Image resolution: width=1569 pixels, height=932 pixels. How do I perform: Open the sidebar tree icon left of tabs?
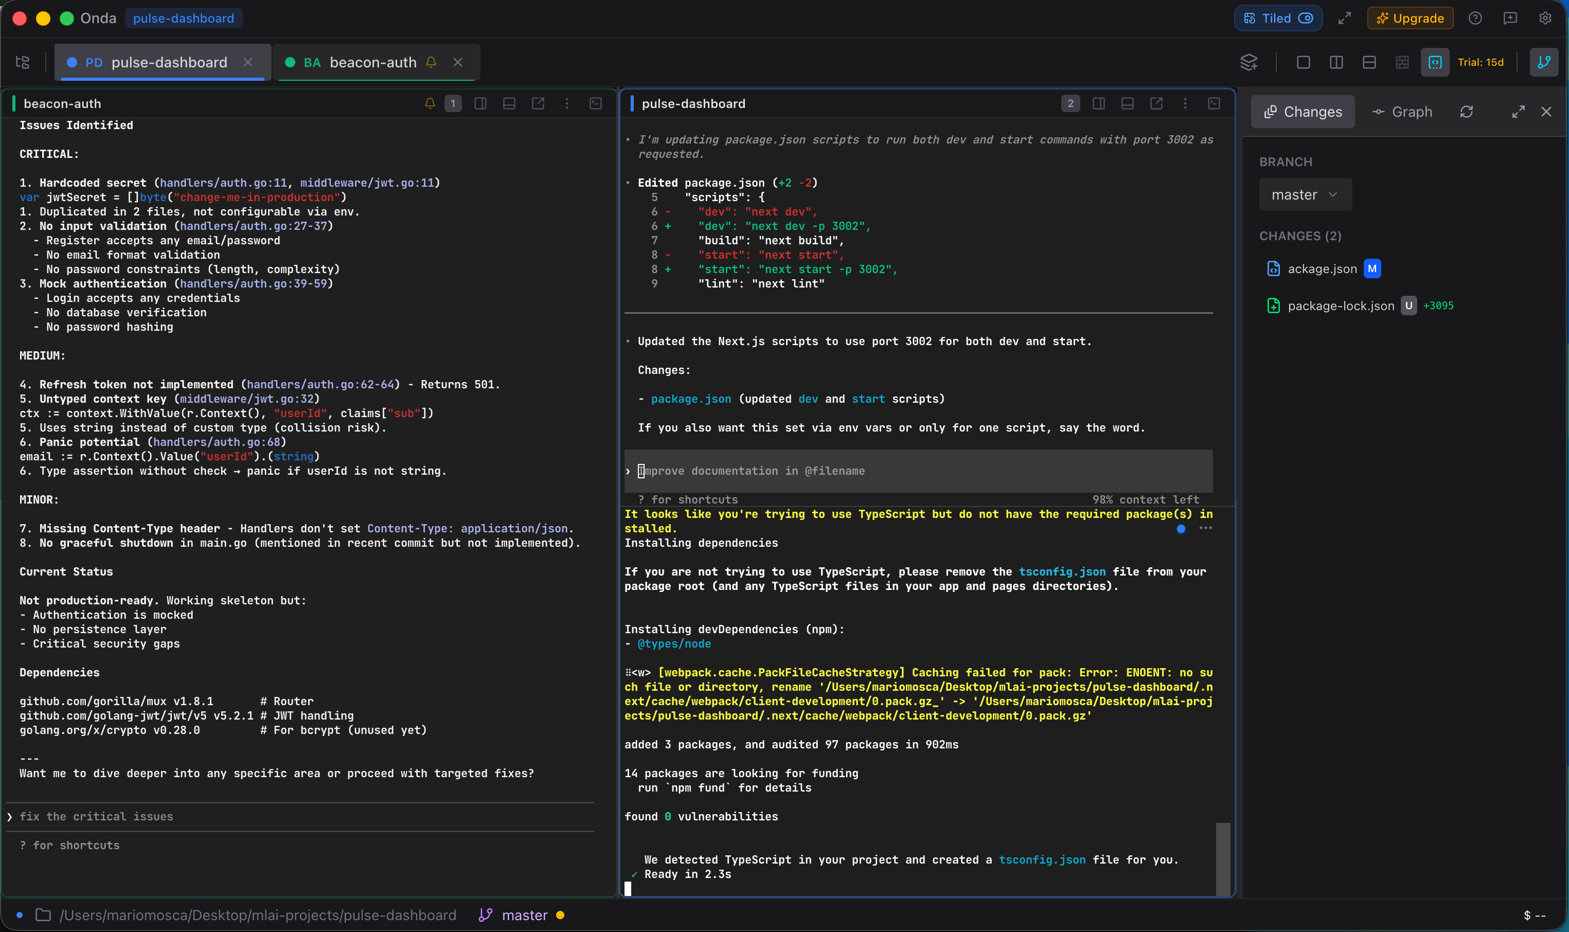point(23,62)
